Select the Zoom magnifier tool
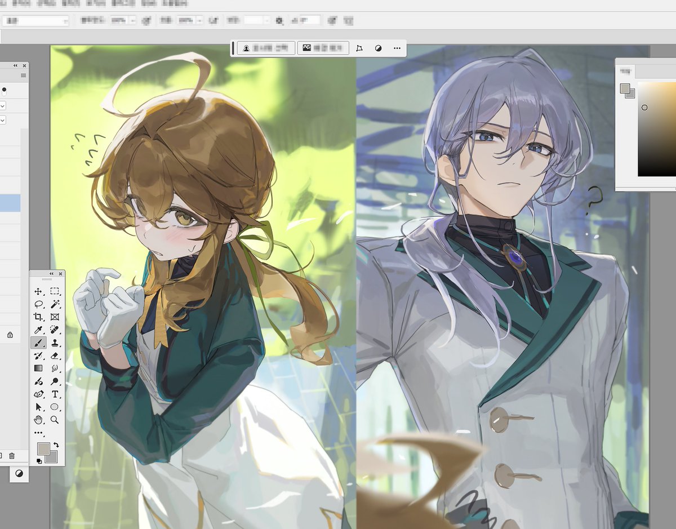Image resolution: width=676 pixels, height=529 pixels. coord(55,420)
